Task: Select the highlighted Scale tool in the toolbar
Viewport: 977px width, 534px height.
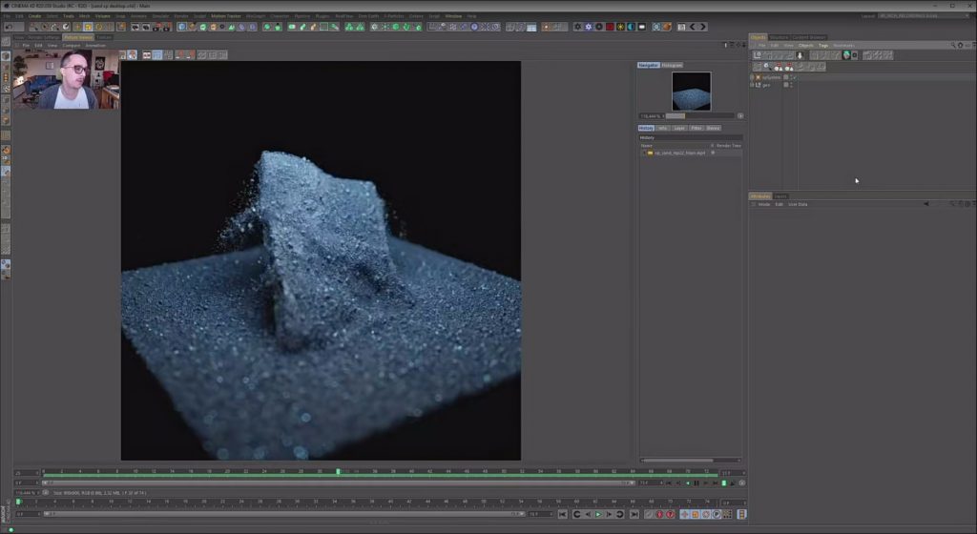Action: click(x=88, y=27)
